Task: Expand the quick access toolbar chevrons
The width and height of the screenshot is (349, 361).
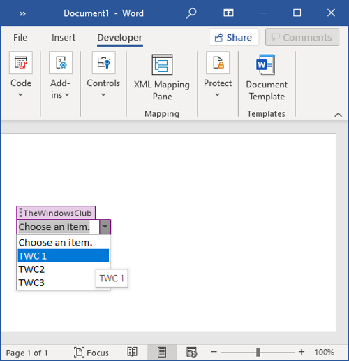Action: click(x=22, y=14)
